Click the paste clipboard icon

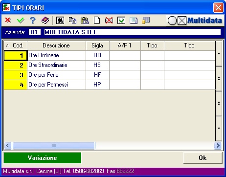(x=85, y=21)
